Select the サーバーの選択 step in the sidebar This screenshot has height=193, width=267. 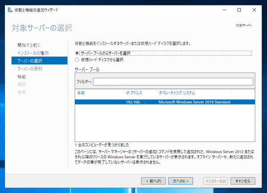click(x=40, y=61)
